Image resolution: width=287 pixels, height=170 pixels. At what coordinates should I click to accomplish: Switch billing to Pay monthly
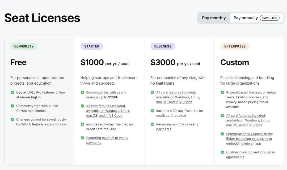pyautogui.click(x=214, y=18)
